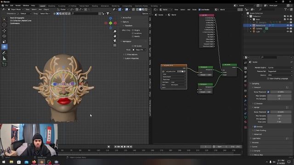
Task: Enable Open Shading Language checkbox
Action: point(268,78)
